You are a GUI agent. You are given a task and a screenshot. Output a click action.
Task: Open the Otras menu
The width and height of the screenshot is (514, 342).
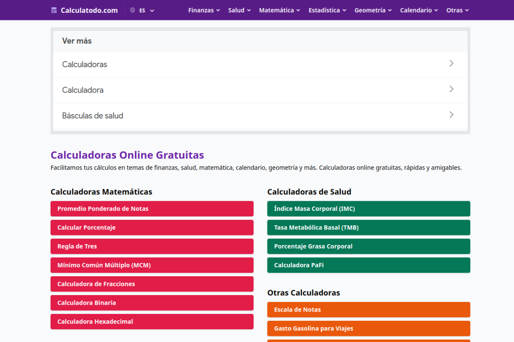(x=457, y=10)
